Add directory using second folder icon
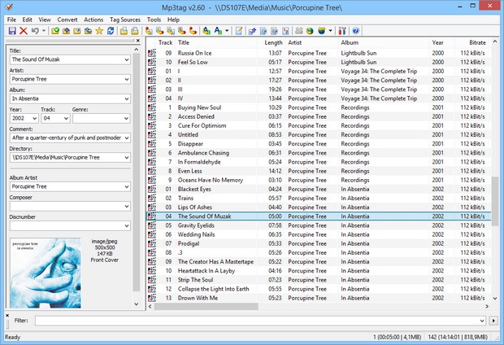Image resolution: width=504 pixels, height=345 pixels. tap(66, 31)
